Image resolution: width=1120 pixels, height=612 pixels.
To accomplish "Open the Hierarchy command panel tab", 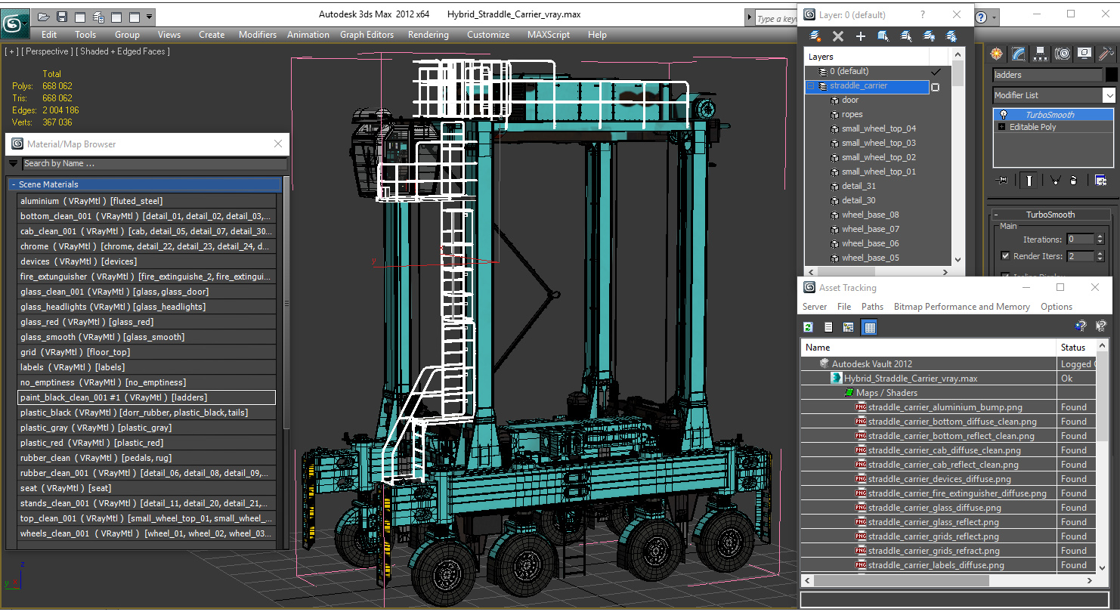I will pyautogui.click(x=1041, y=54).
